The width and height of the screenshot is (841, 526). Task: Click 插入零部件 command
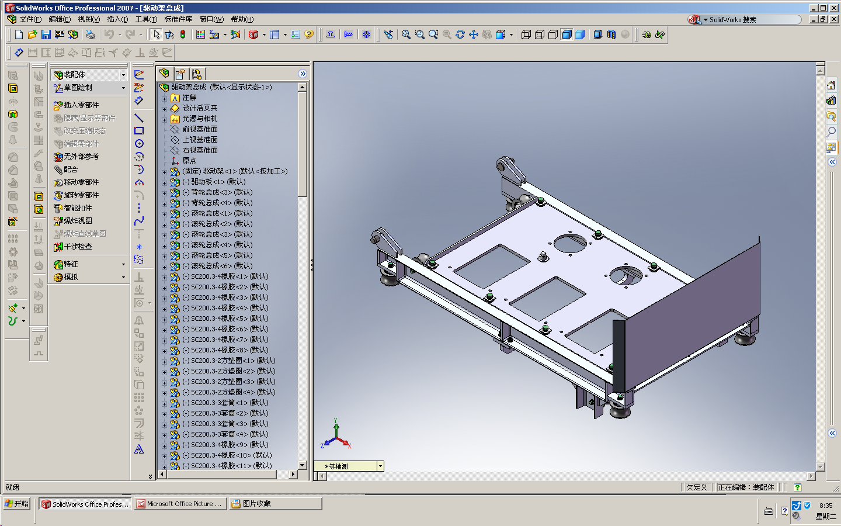click(x=76, y=105)
